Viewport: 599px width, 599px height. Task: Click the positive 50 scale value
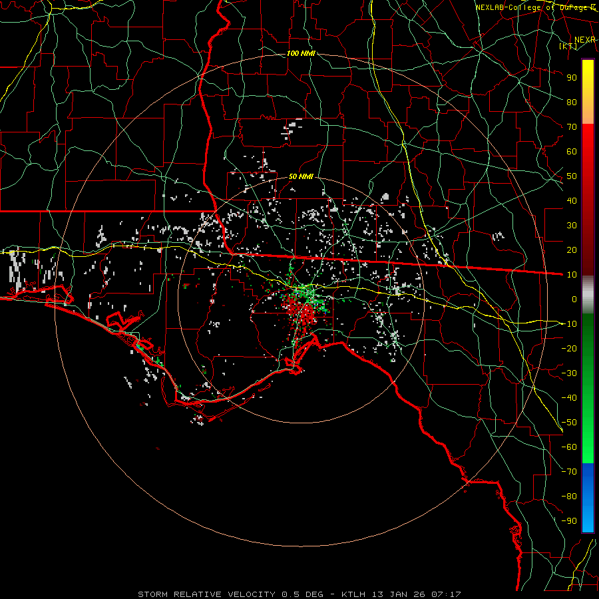572,176
